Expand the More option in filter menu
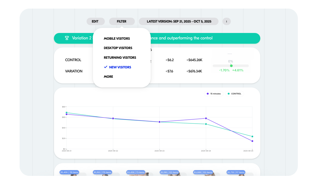This screenshot has height=185, width=319. (x=108, y=77)
